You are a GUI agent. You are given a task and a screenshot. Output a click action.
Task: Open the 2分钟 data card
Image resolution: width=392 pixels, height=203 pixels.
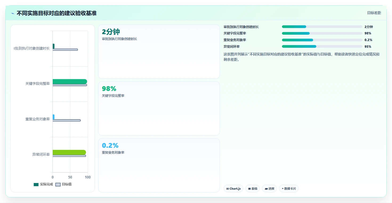click(x=159, y=52)
